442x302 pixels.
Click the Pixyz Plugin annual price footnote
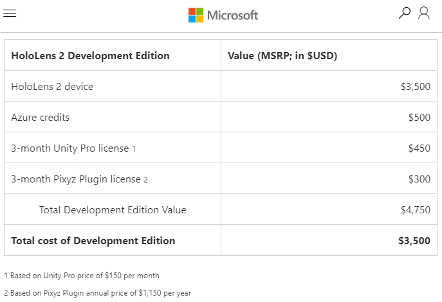tap(97, 292)
